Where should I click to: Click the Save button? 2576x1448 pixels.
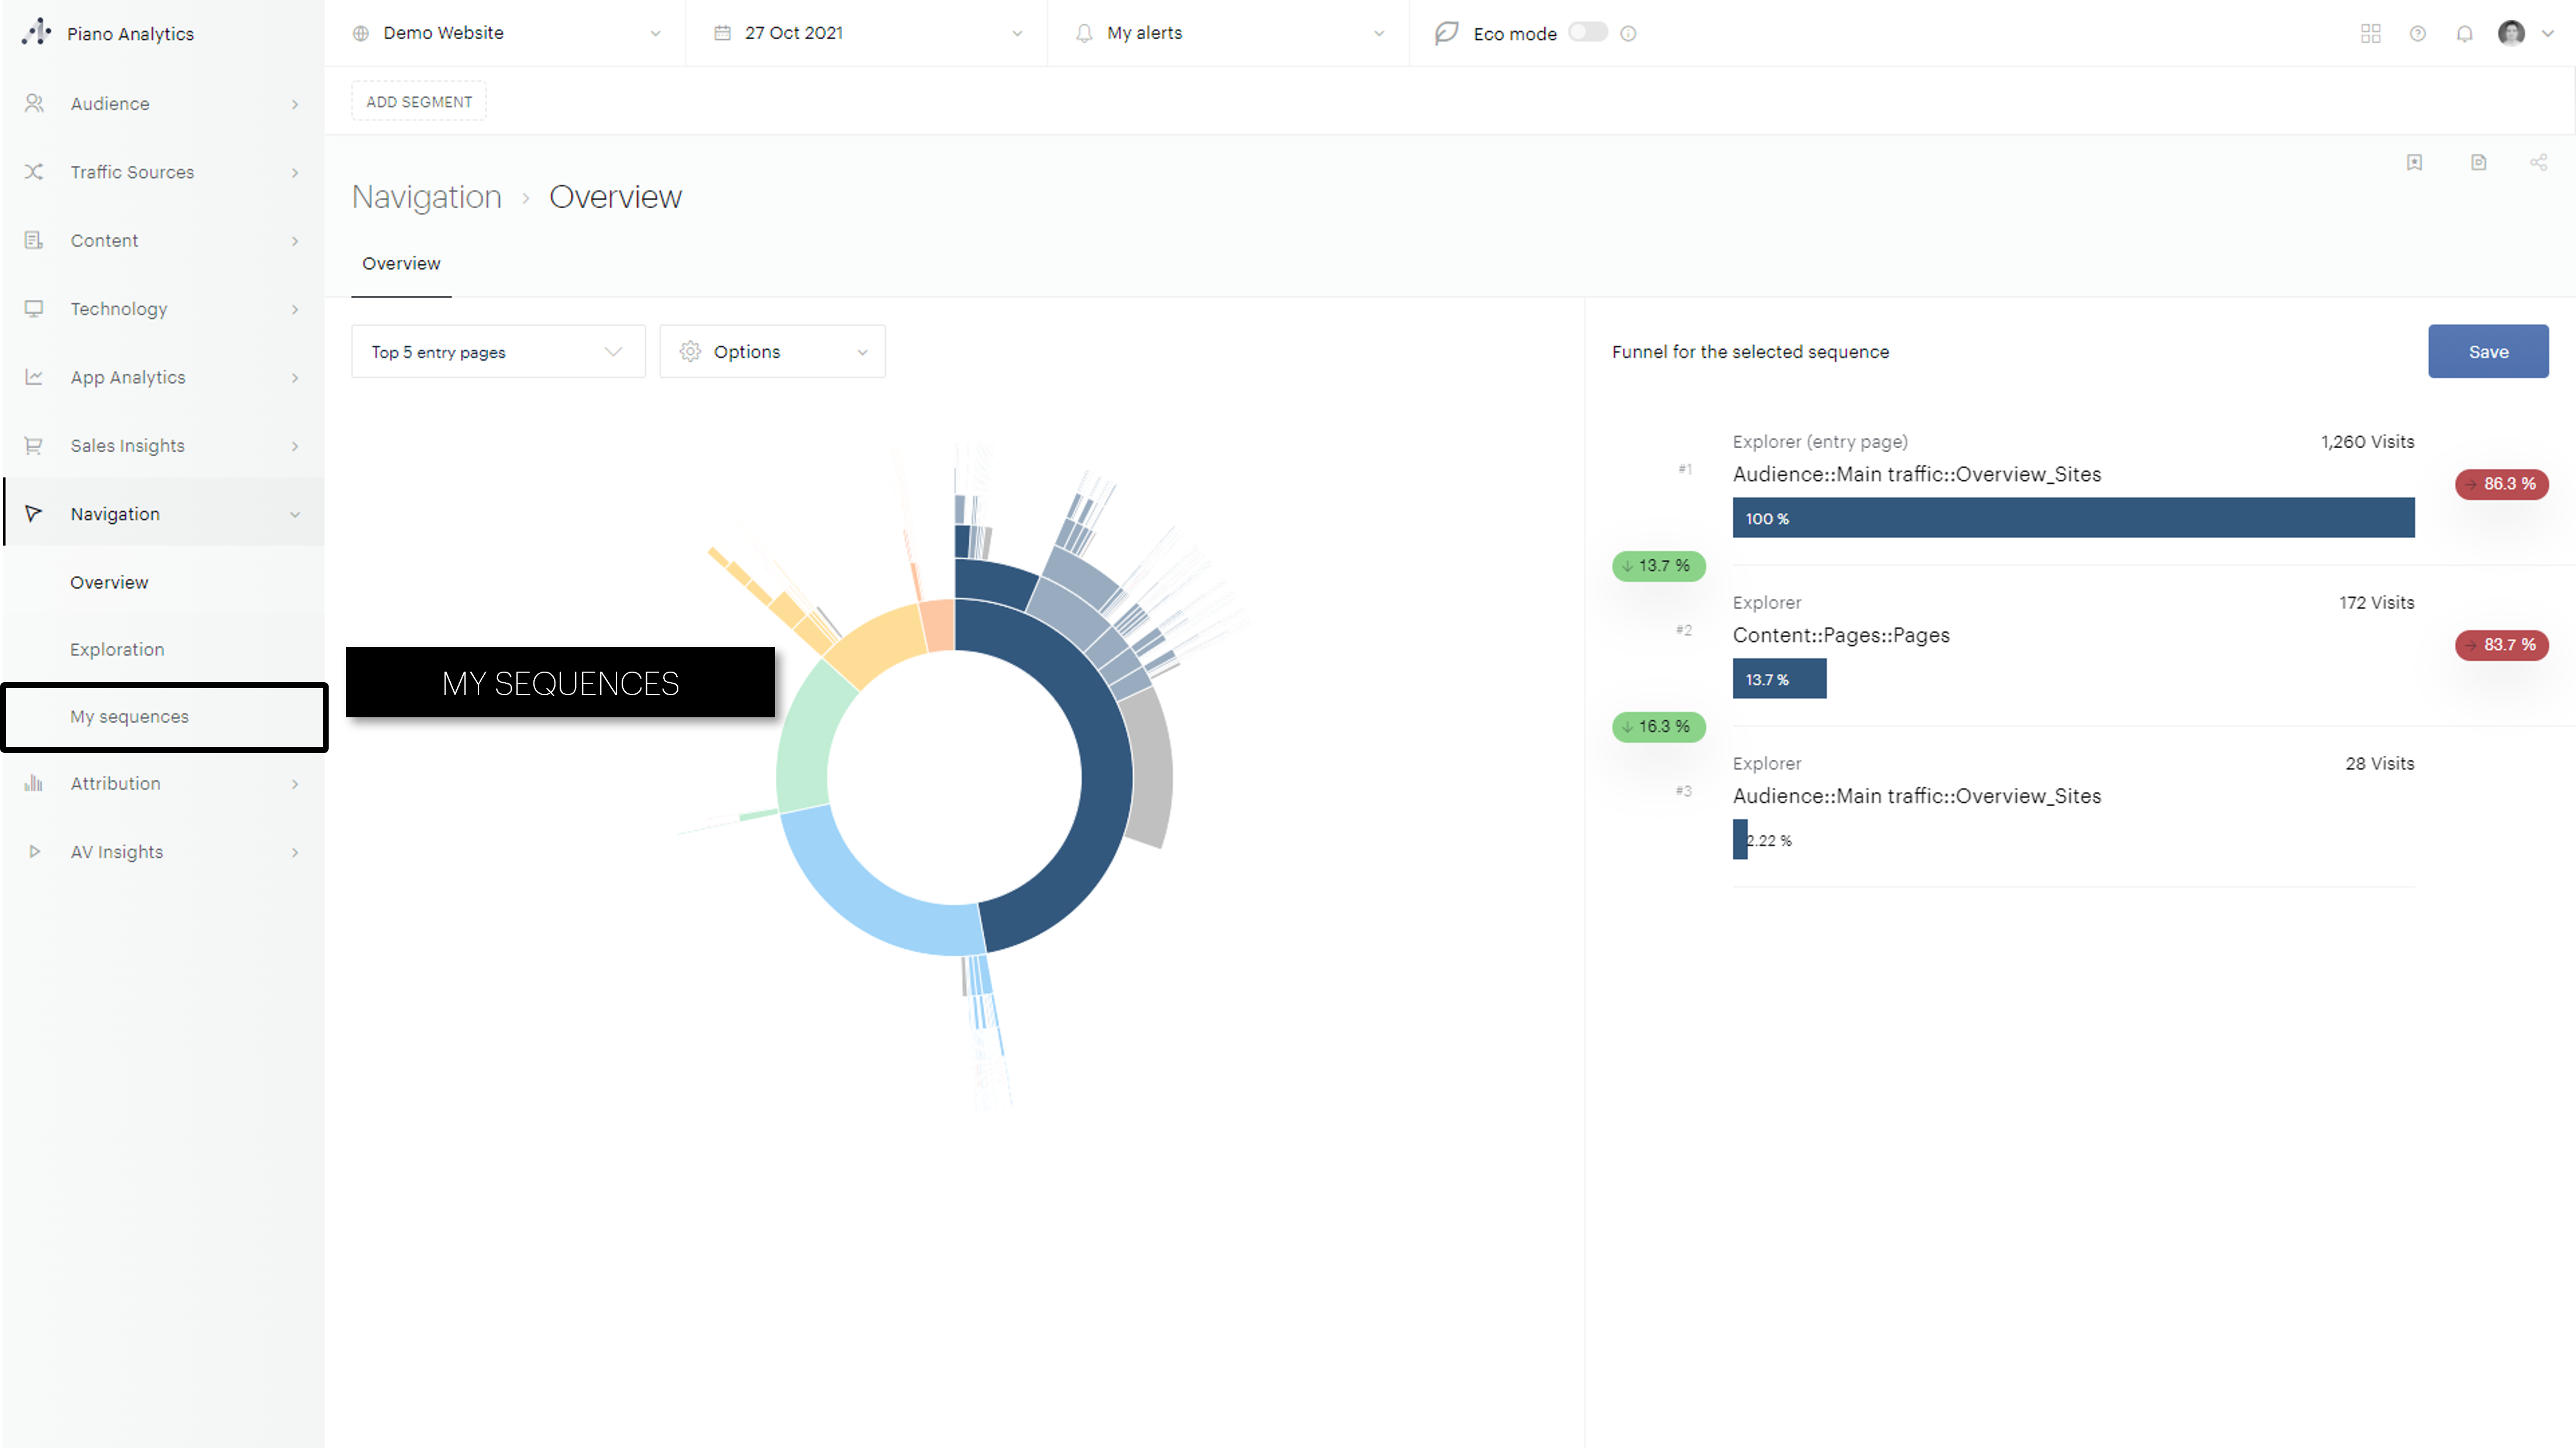(x=2487, y=351)
